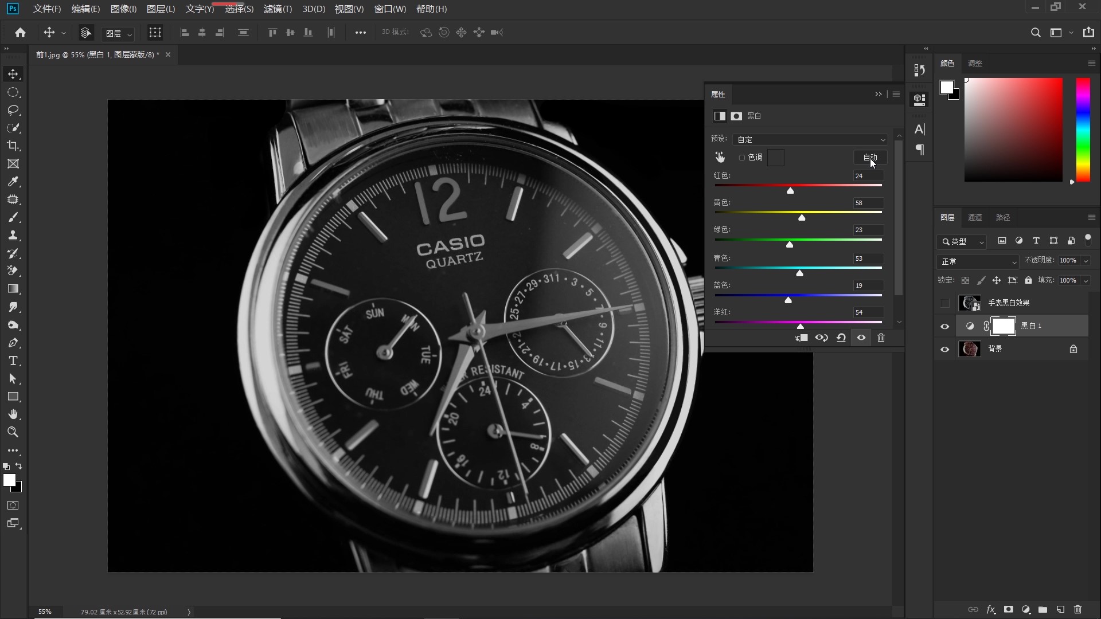Click the tint color swatch box
The image size is (1101, 619).
pos(776,158)
